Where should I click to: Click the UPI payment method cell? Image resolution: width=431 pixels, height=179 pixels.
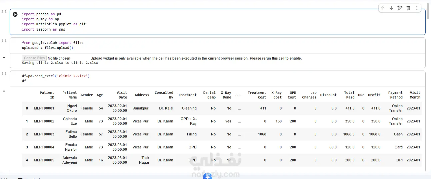pyautogui.click(x=400, y=160)
